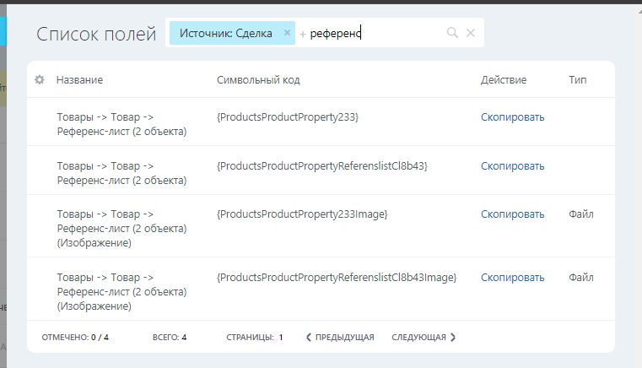Go to 'Предыдущая' page
Viewport: 642px width, 368px height.
tap(340, 338)
